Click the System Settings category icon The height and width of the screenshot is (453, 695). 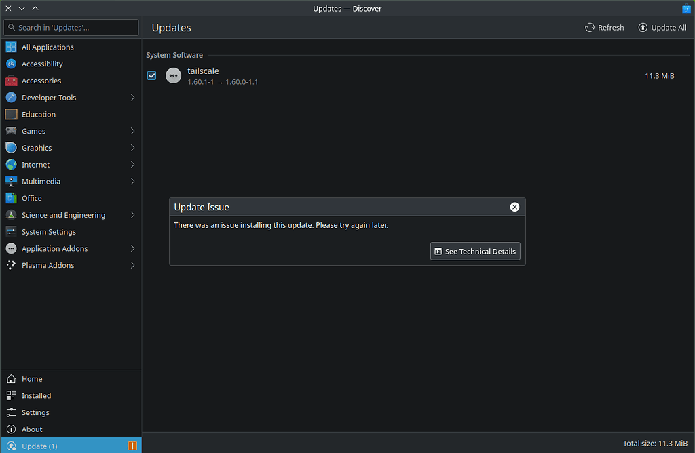coord(11,231)
